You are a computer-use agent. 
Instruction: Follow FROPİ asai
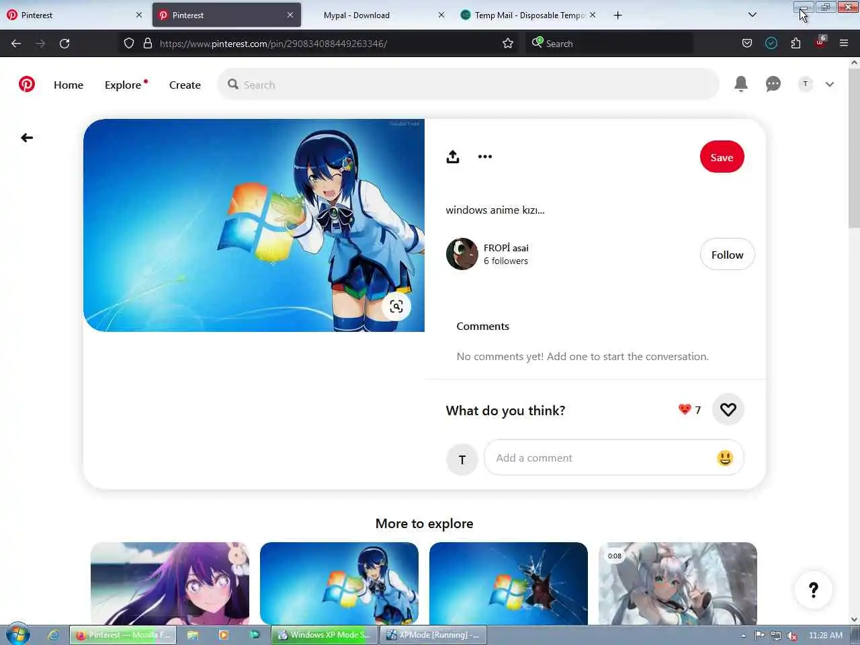(x=728, y=255)
